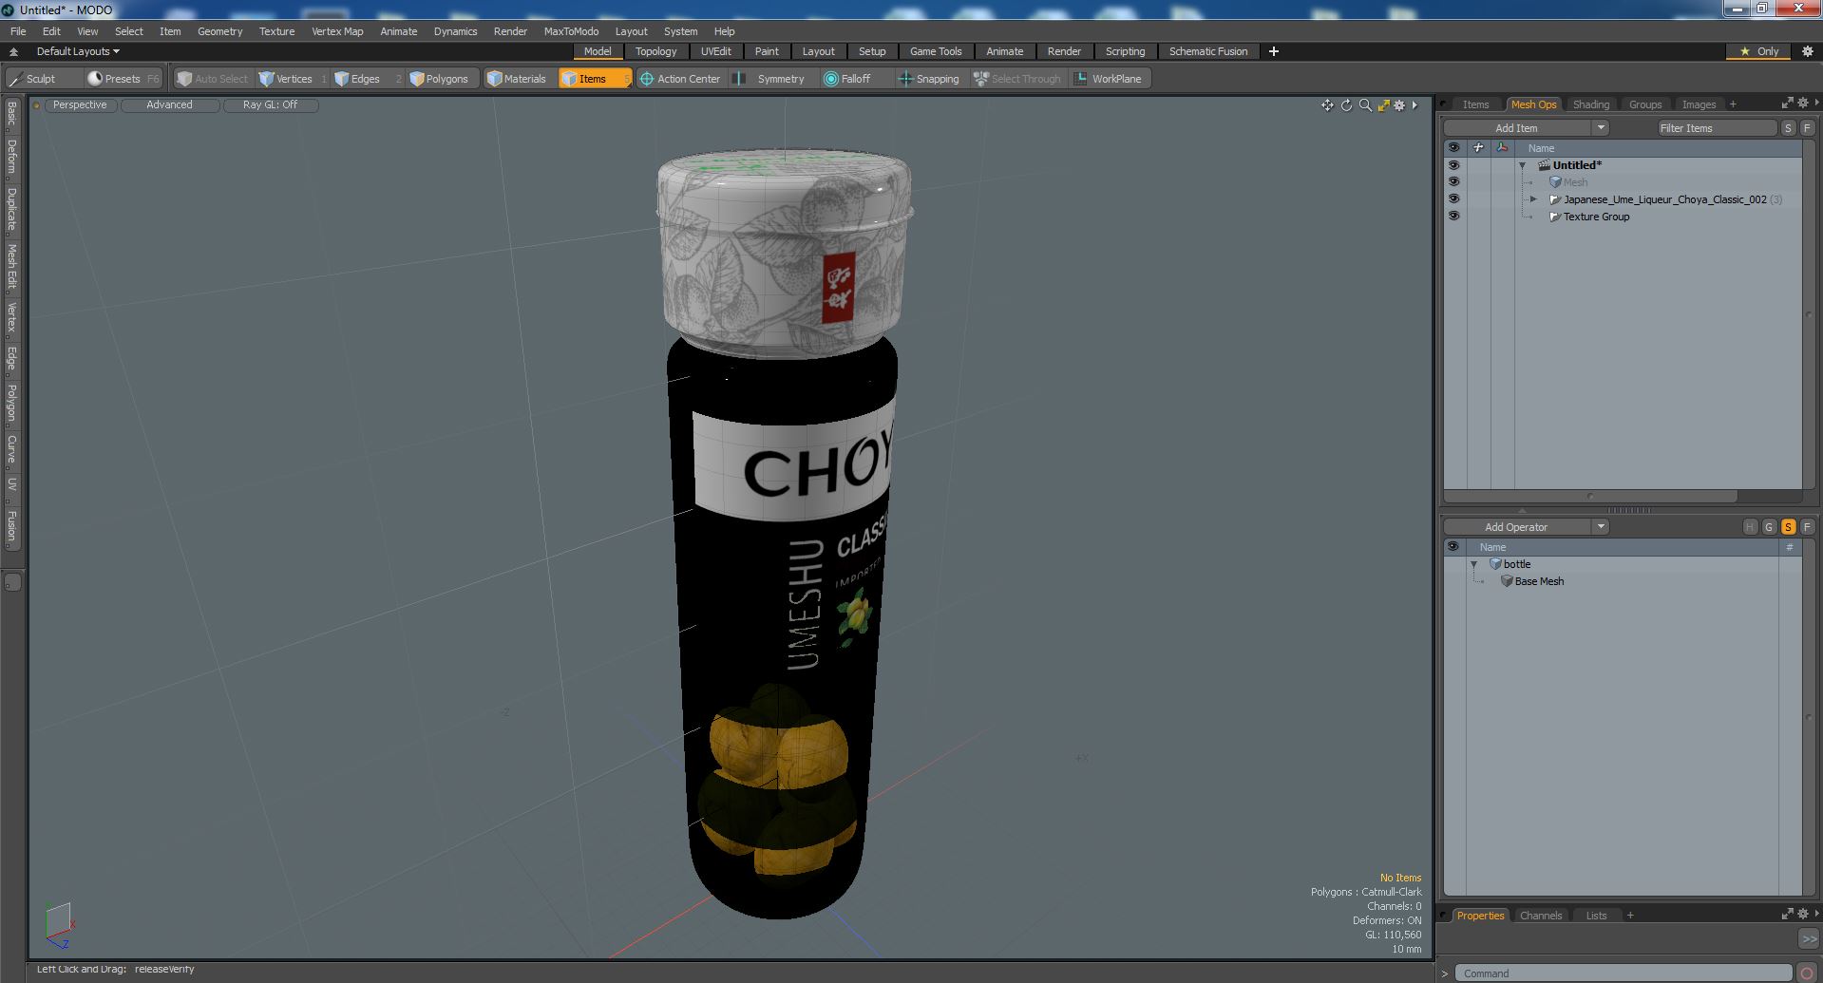The image size is (1823, 983).
Task: Click the Filter Items field
Action: pyautogui.click(x=1717, y=128)
